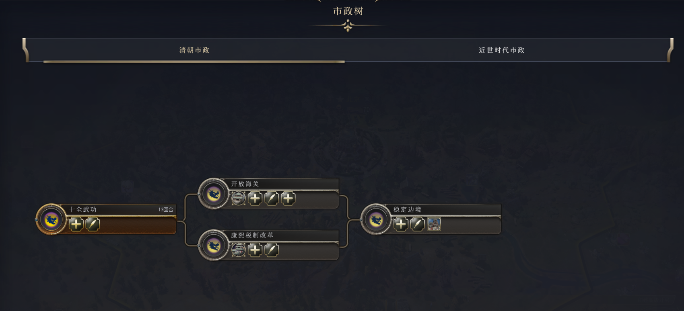
Task: Click the dragon emblem of 开放海关
Action: [x=214, y=194]
